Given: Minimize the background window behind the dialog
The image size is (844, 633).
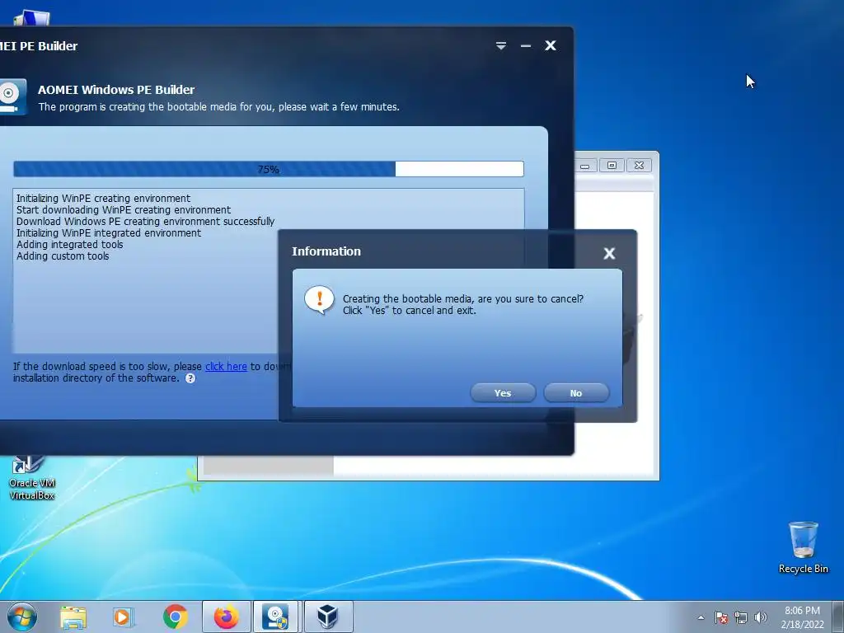Looking at the screenshot, I should pos(585,165).
